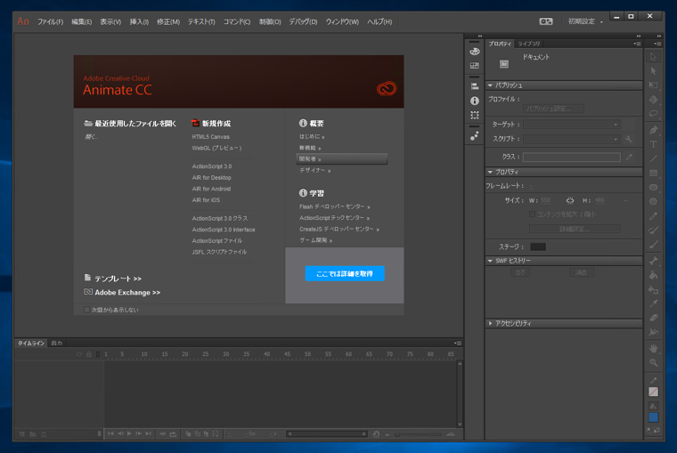
Task: Select the Rectangle tool
Action: pos(653,173)
